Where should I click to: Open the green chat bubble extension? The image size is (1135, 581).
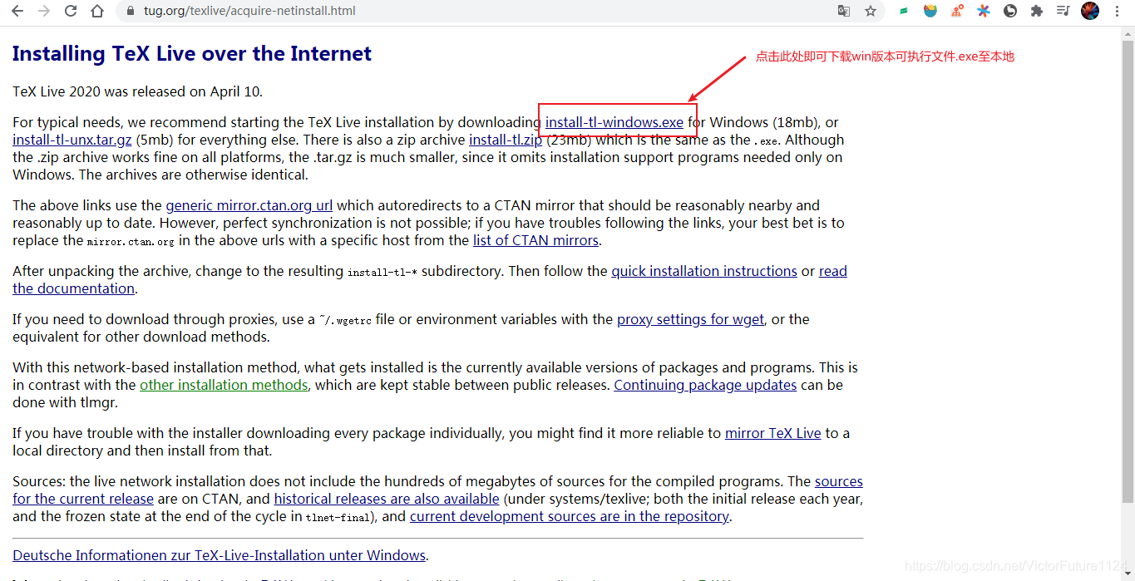(x=904, y=11)
